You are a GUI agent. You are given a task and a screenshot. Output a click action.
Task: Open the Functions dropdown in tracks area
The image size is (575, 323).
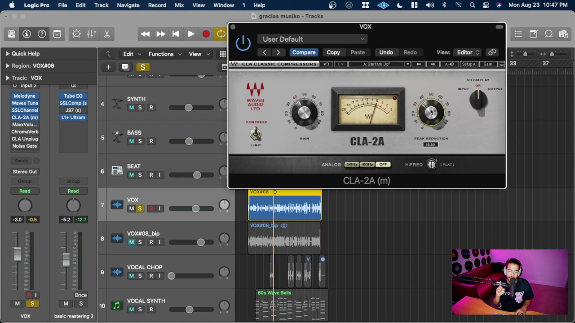tap(165, 54)
